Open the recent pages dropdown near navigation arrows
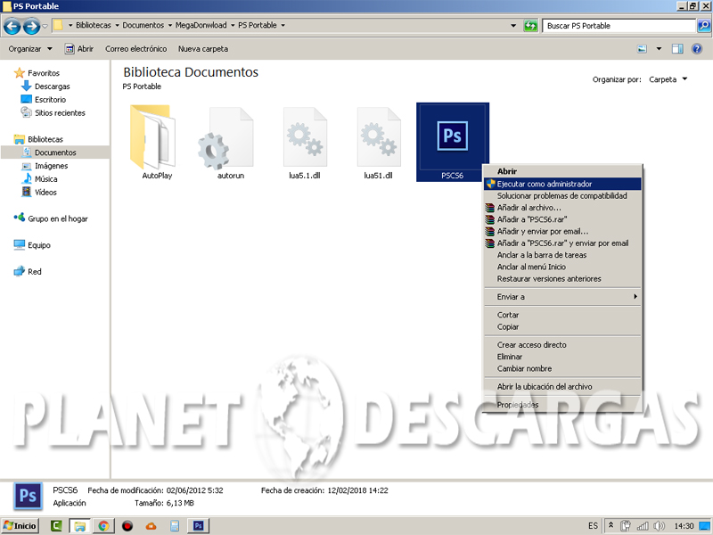 (x=45, y=26)
